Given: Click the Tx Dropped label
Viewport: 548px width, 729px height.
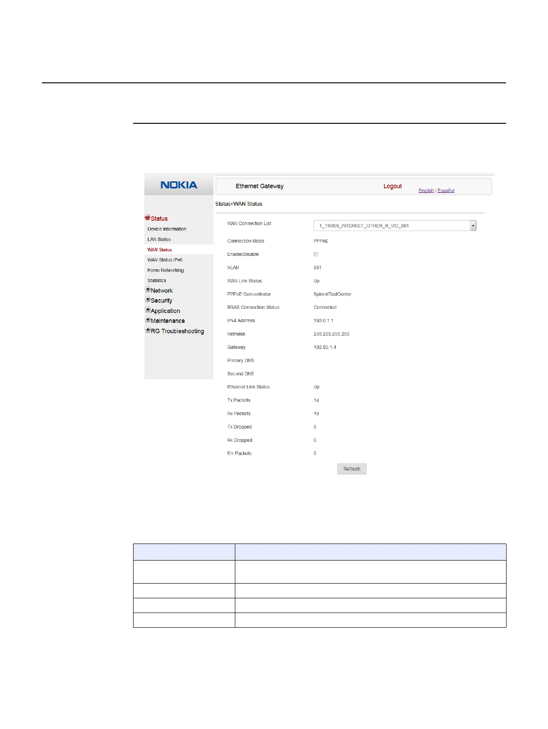Looking at the screenshot, I should (239, 427).
